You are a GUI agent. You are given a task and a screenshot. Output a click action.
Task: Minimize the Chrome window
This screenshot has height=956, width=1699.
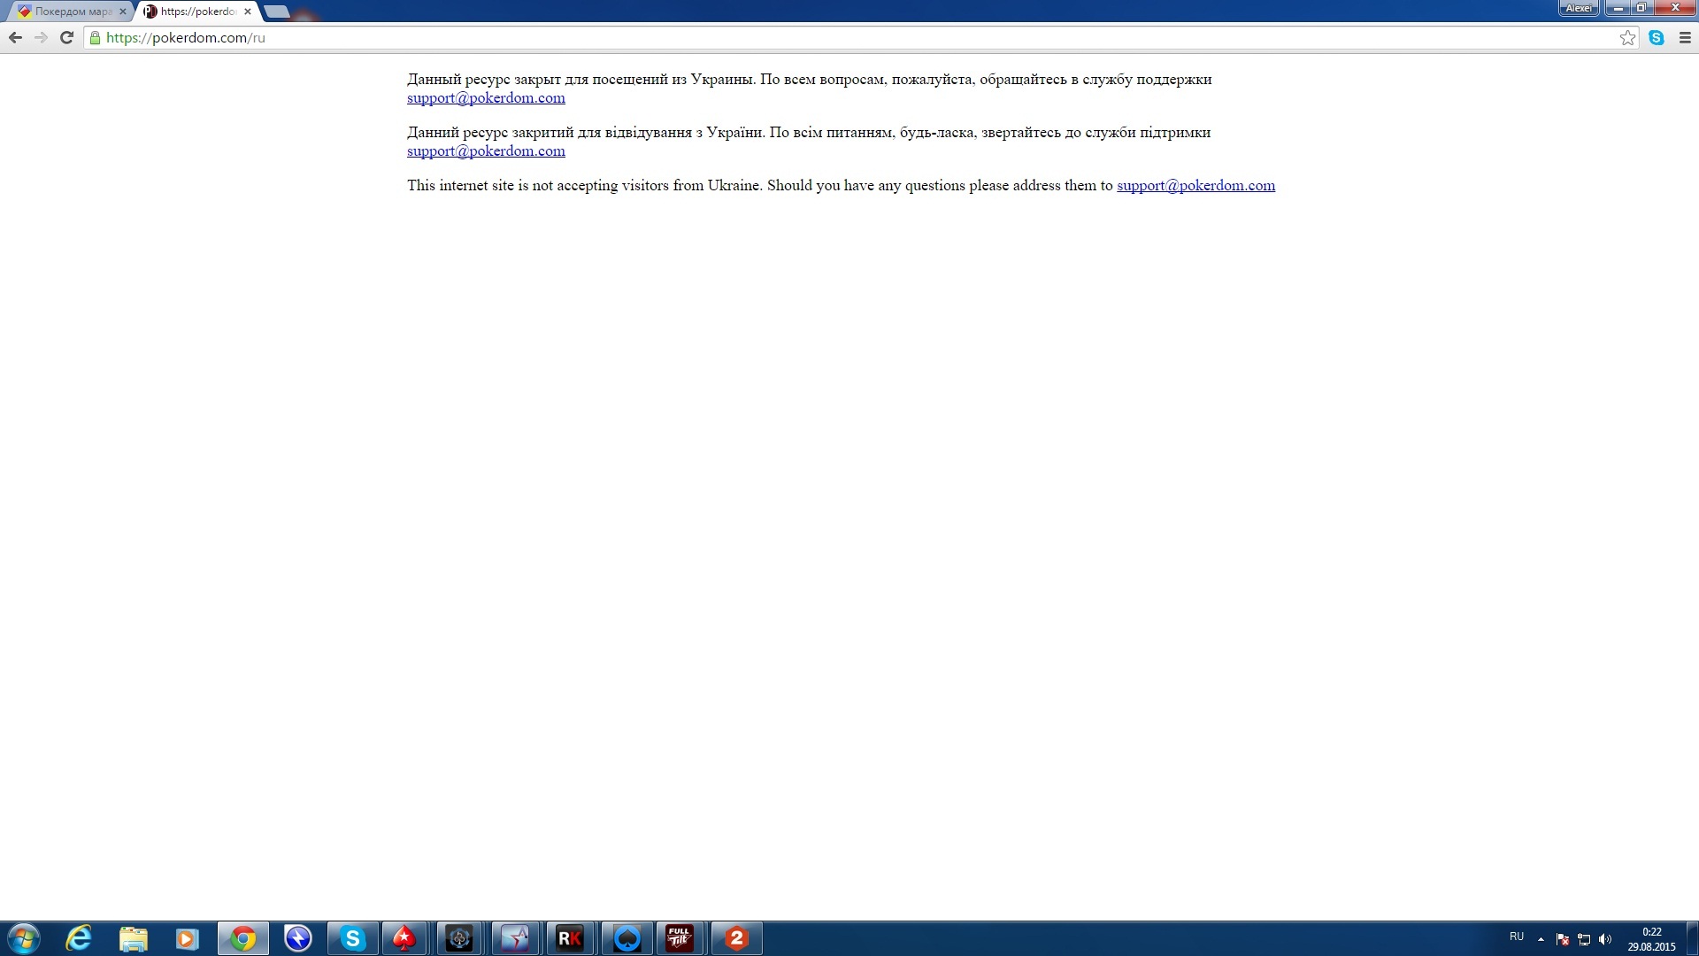point(1618,8)
